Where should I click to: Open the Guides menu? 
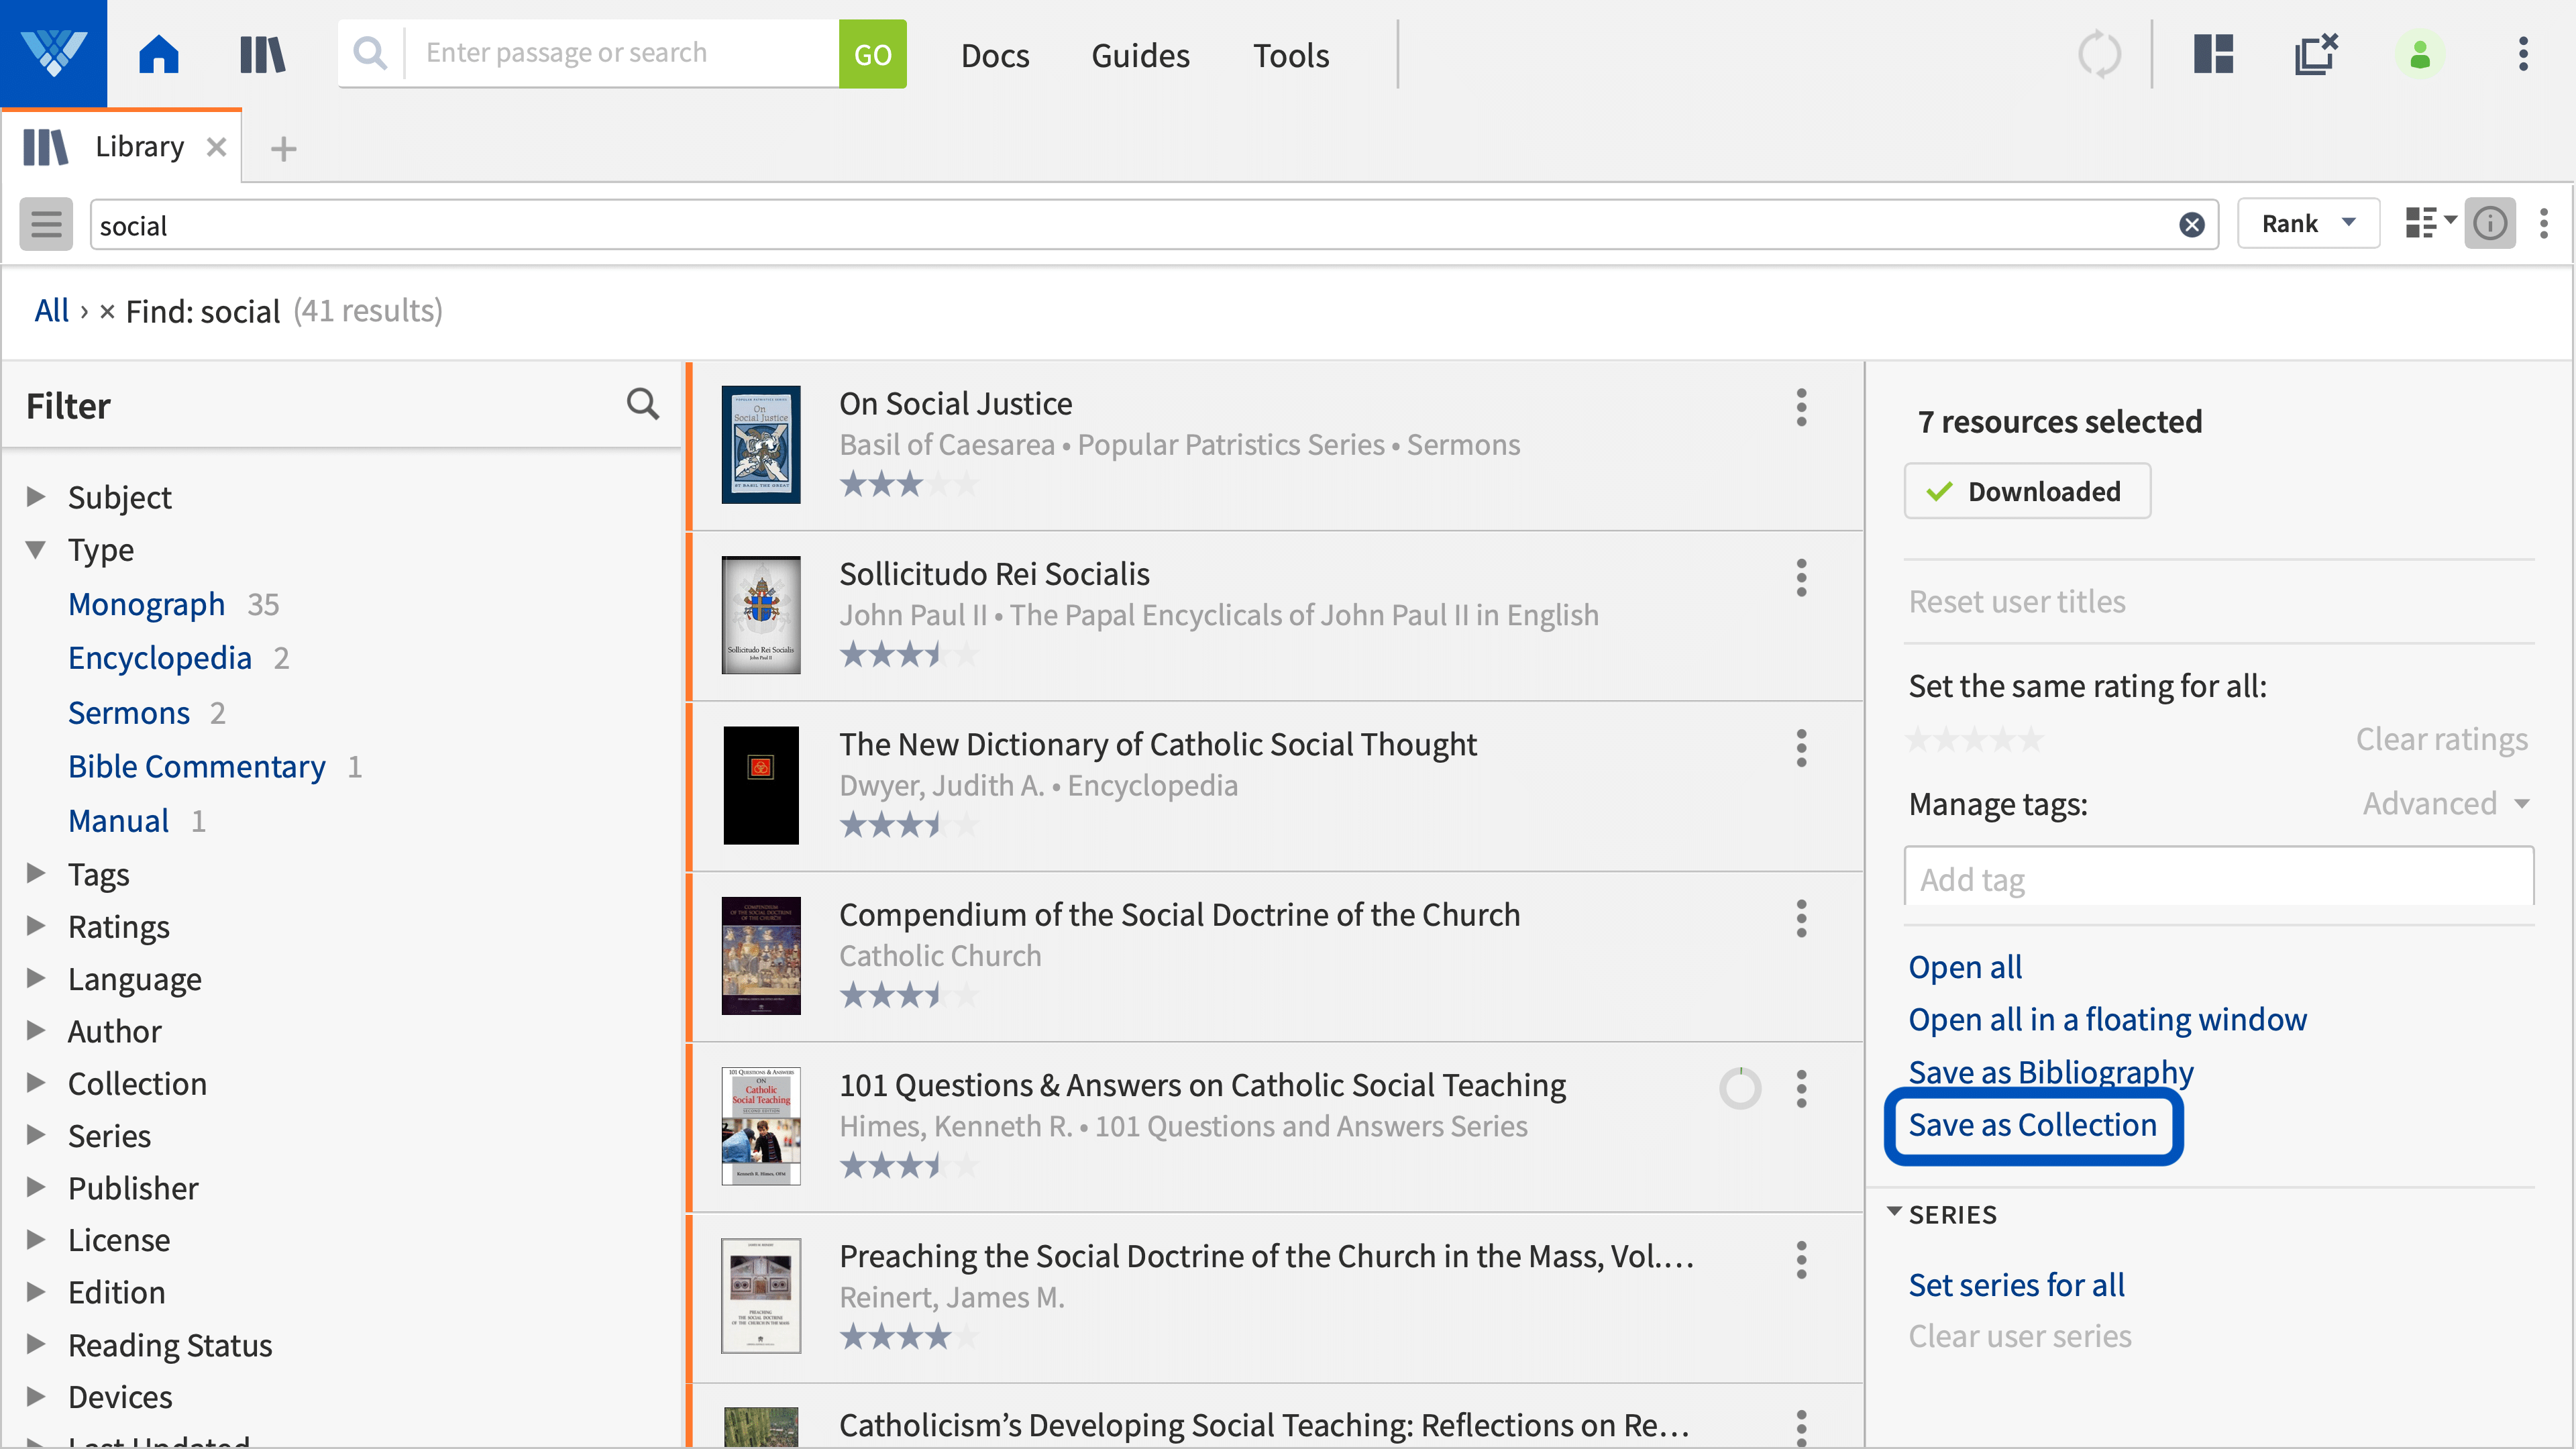pos(1140,55)
